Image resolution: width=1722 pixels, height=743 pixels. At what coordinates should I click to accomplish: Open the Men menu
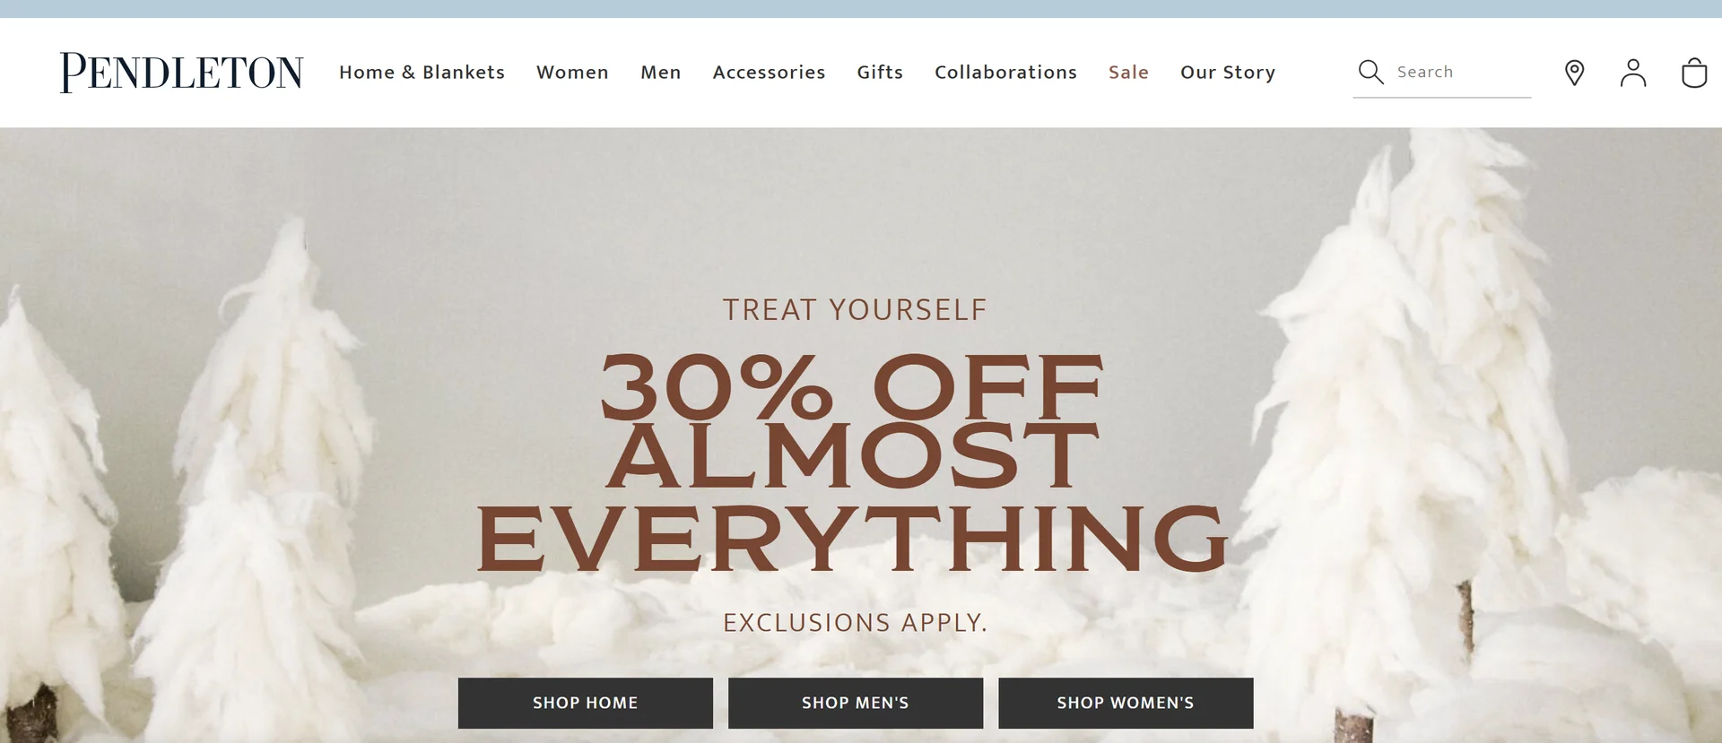coord(661,72)
